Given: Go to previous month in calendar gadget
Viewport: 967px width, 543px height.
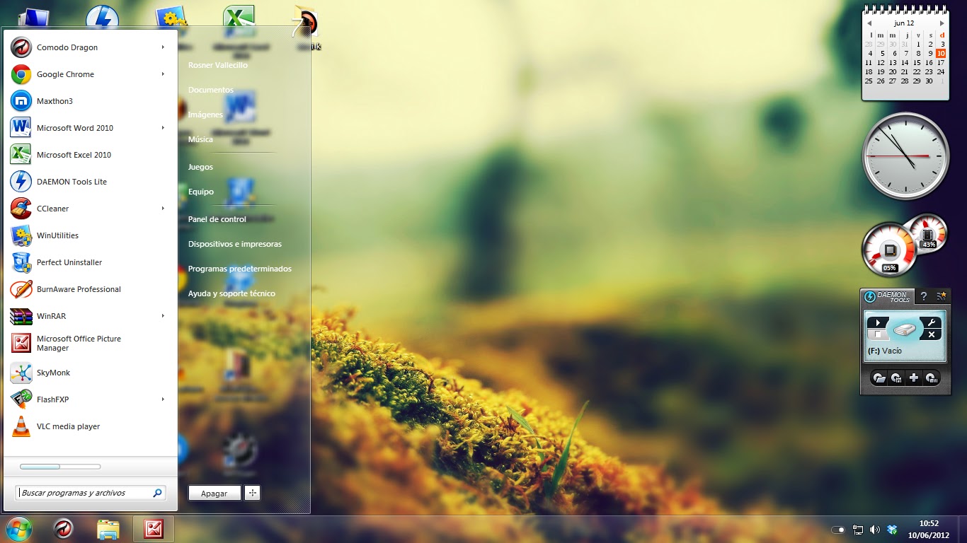Looking at the screenshot, I should click(869, 23).
